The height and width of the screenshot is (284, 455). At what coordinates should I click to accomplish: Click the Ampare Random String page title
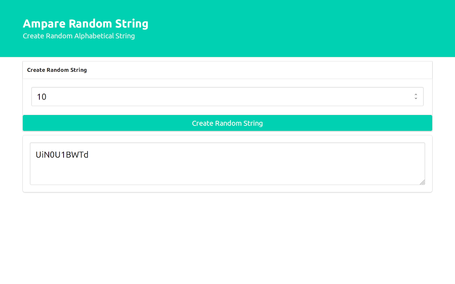pos(85,24)
